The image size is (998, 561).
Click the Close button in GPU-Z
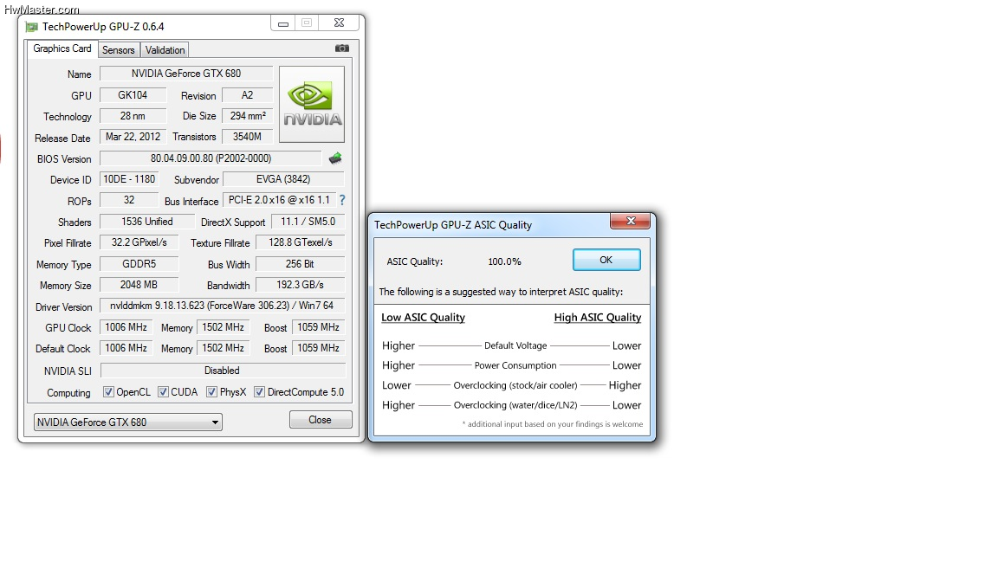321,420
